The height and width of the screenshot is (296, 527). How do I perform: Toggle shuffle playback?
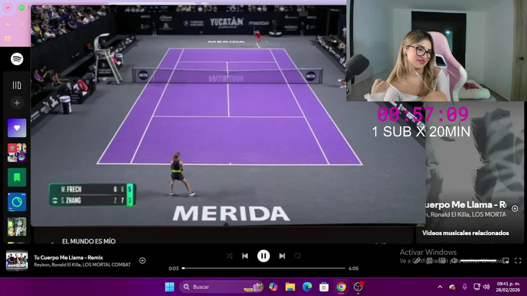(x=229, y=256)
